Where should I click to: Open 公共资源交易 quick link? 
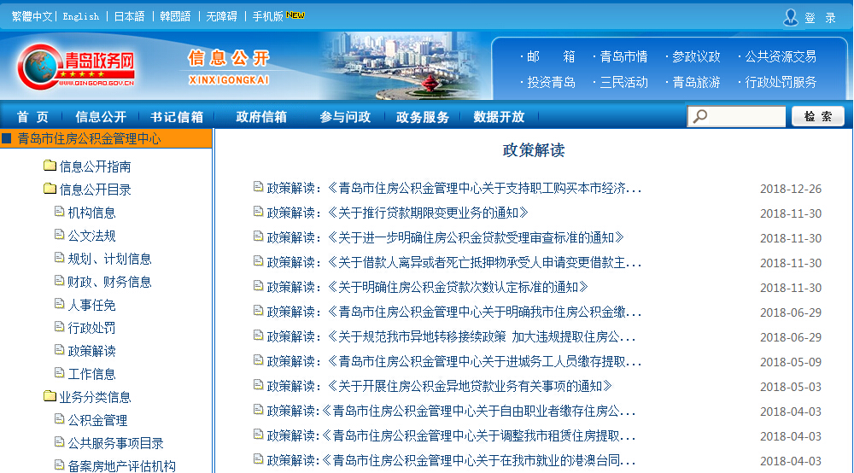(780, 56)
